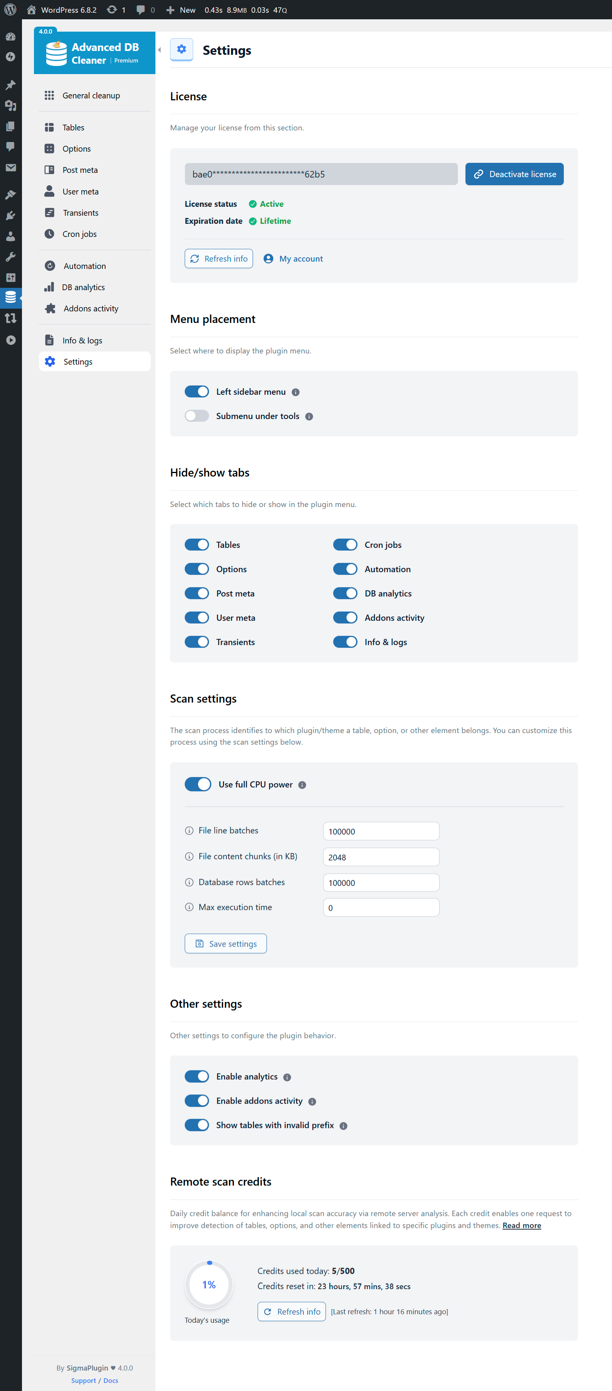Go to Options tab in plugin menu

(94, 149)
